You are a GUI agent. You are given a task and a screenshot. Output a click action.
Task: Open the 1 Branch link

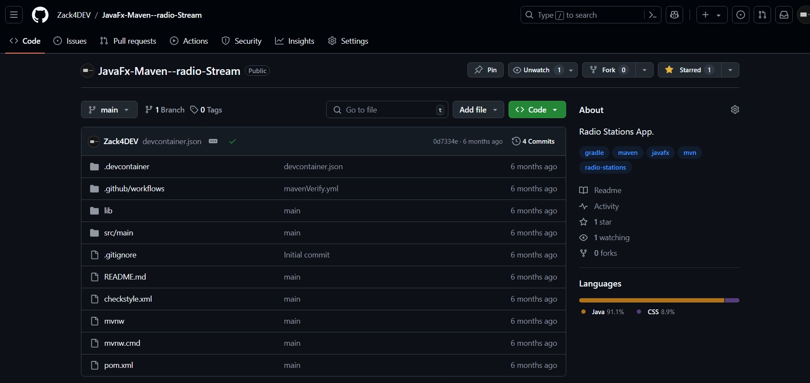tap(165, 109)
